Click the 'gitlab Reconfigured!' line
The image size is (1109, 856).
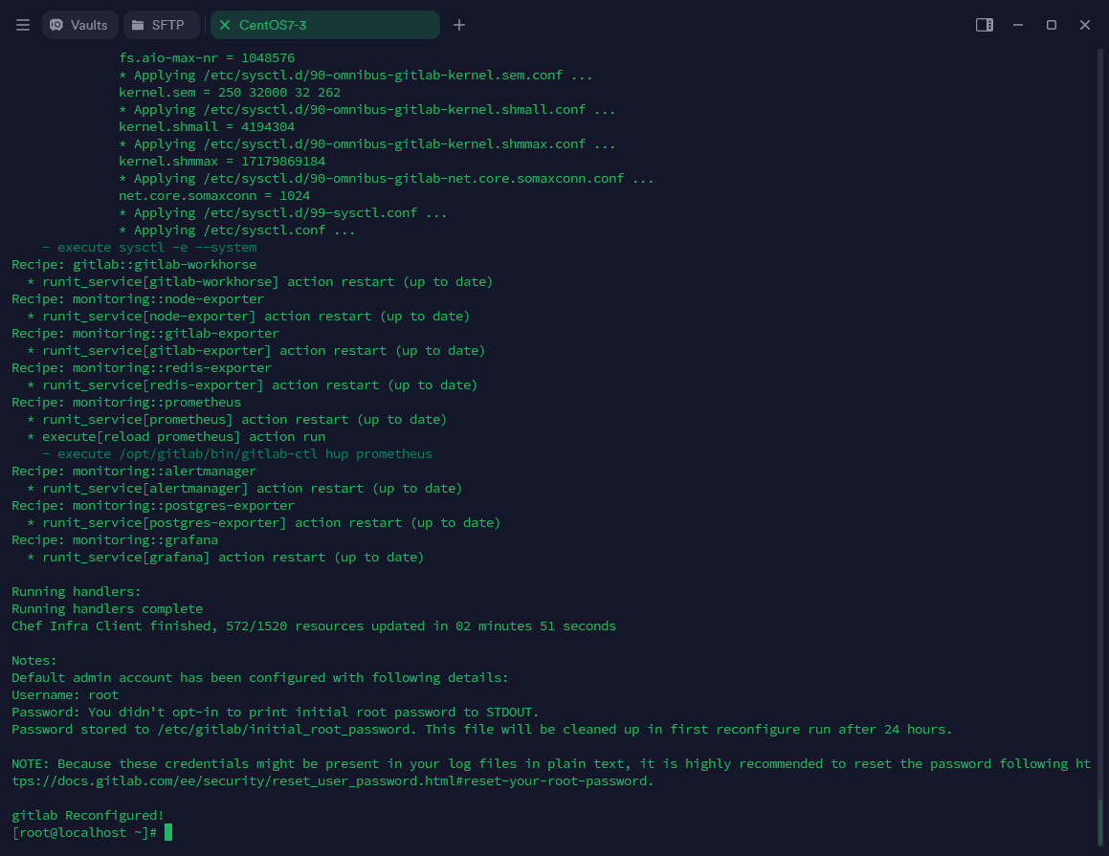click(x=88, y=815)
